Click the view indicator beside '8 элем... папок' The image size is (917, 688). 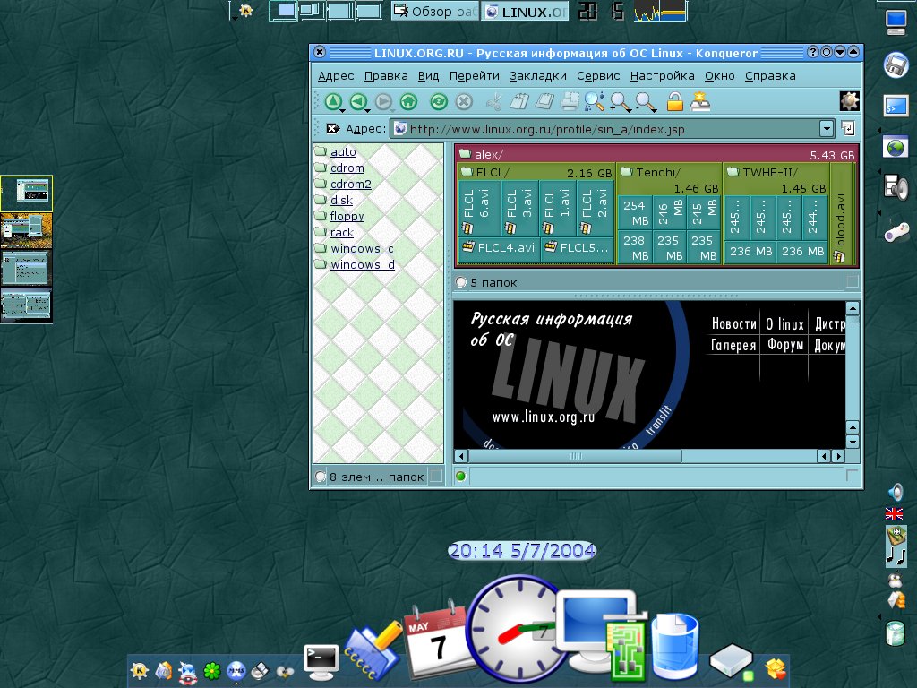[320, 477]
